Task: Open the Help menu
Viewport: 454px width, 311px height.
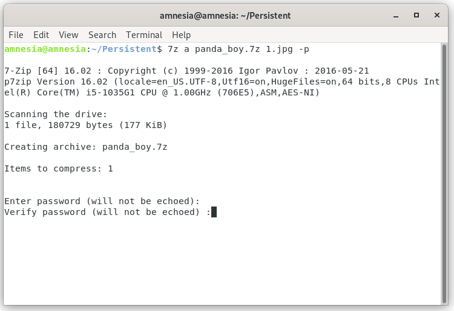Action: (x=181, y=35)
